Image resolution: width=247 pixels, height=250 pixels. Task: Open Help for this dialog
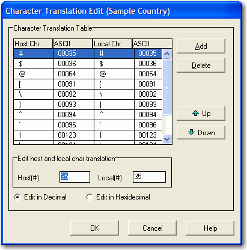point(210,228)
